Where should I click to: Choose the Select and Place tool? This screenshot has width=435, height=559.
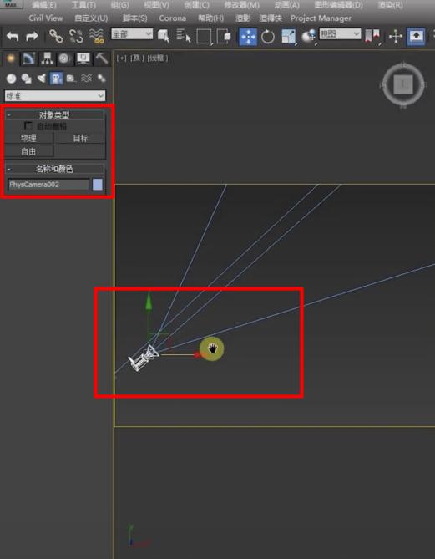309,37
